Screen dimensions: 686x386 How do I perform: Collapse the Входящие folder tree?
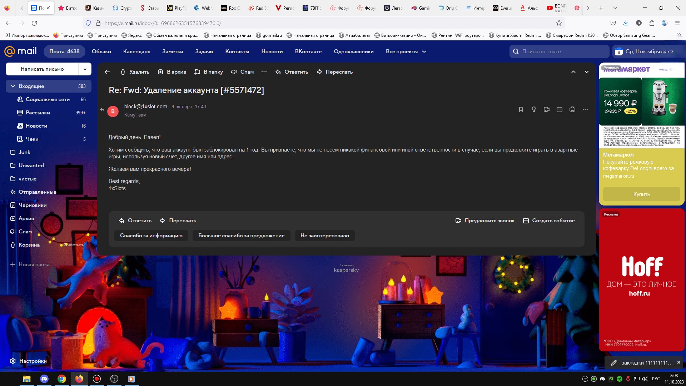pos(13,86)
